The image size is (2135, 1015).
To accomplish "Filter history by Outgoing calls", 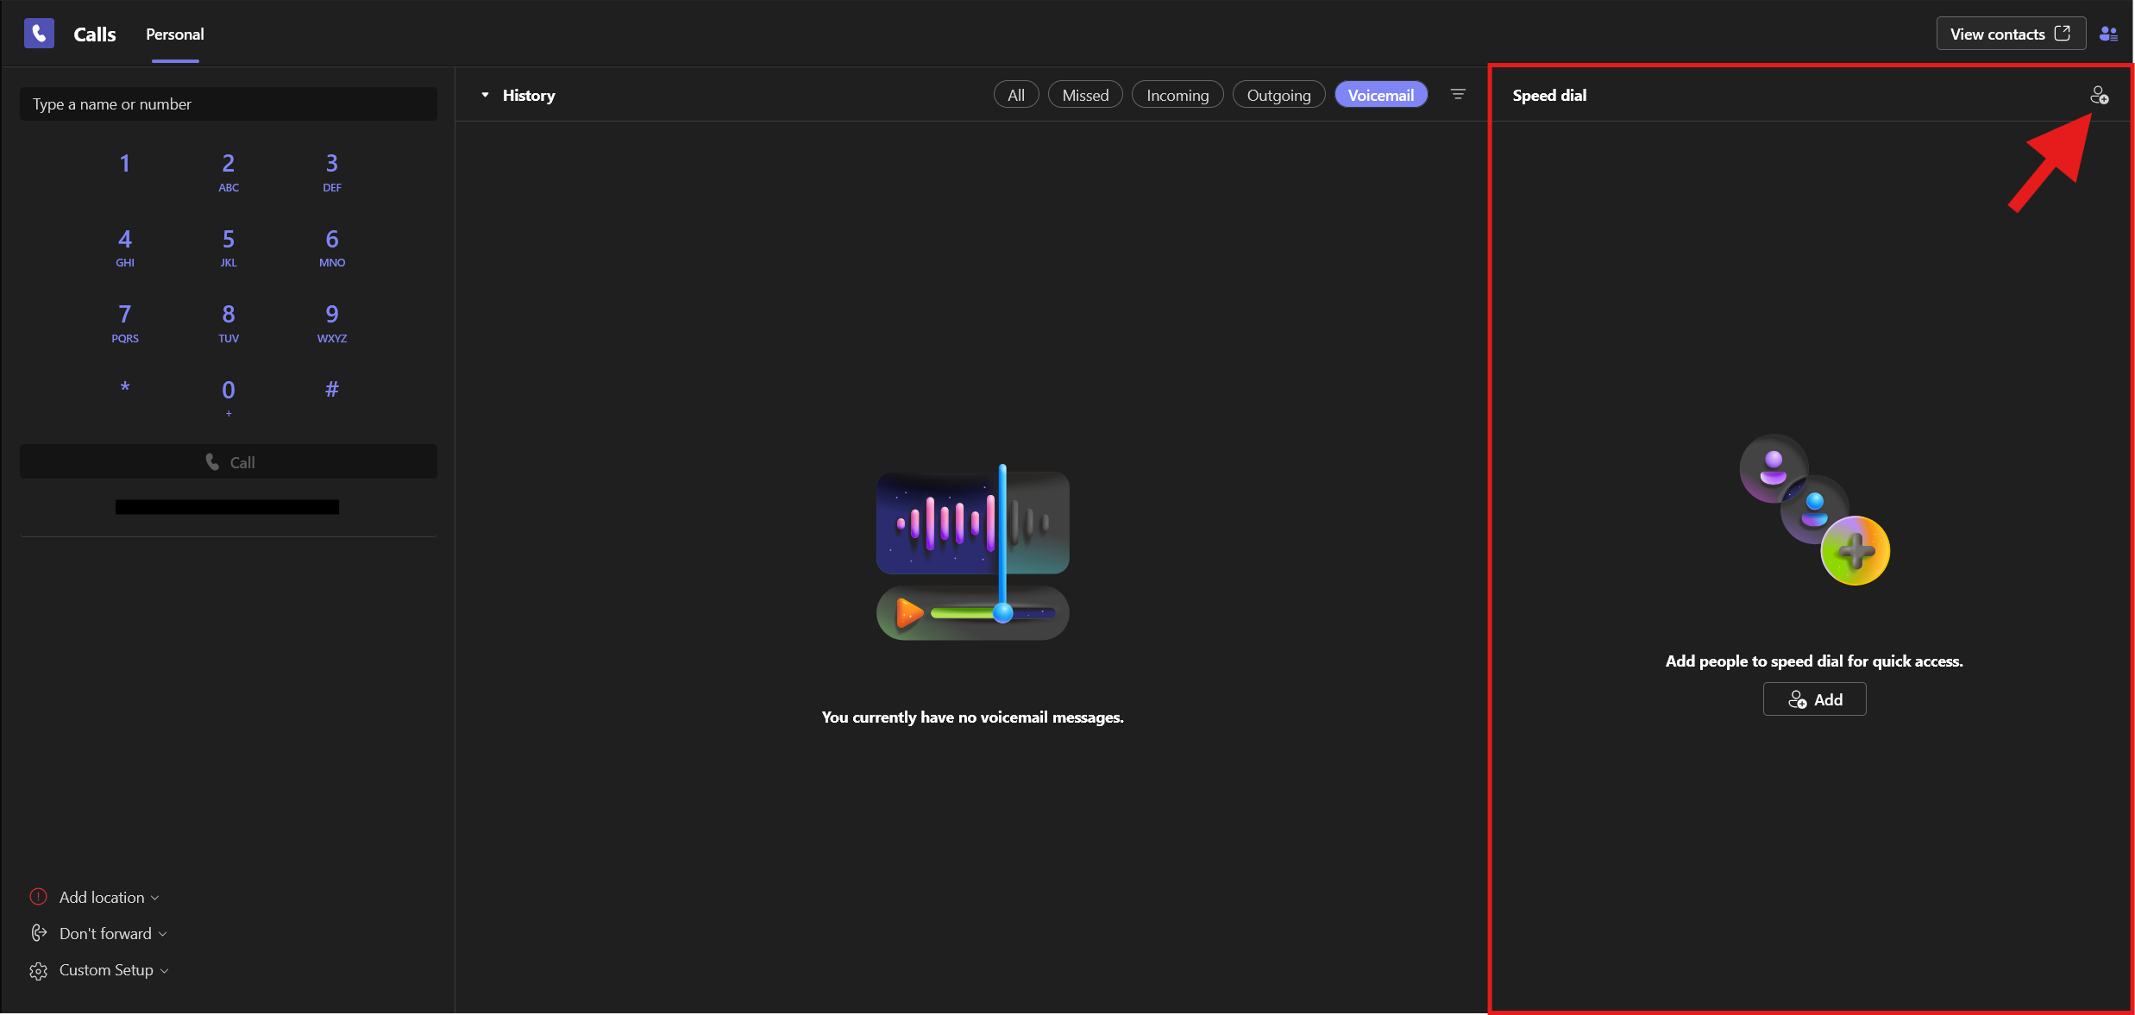I will pyautogui.click(x=1278, y=95).
